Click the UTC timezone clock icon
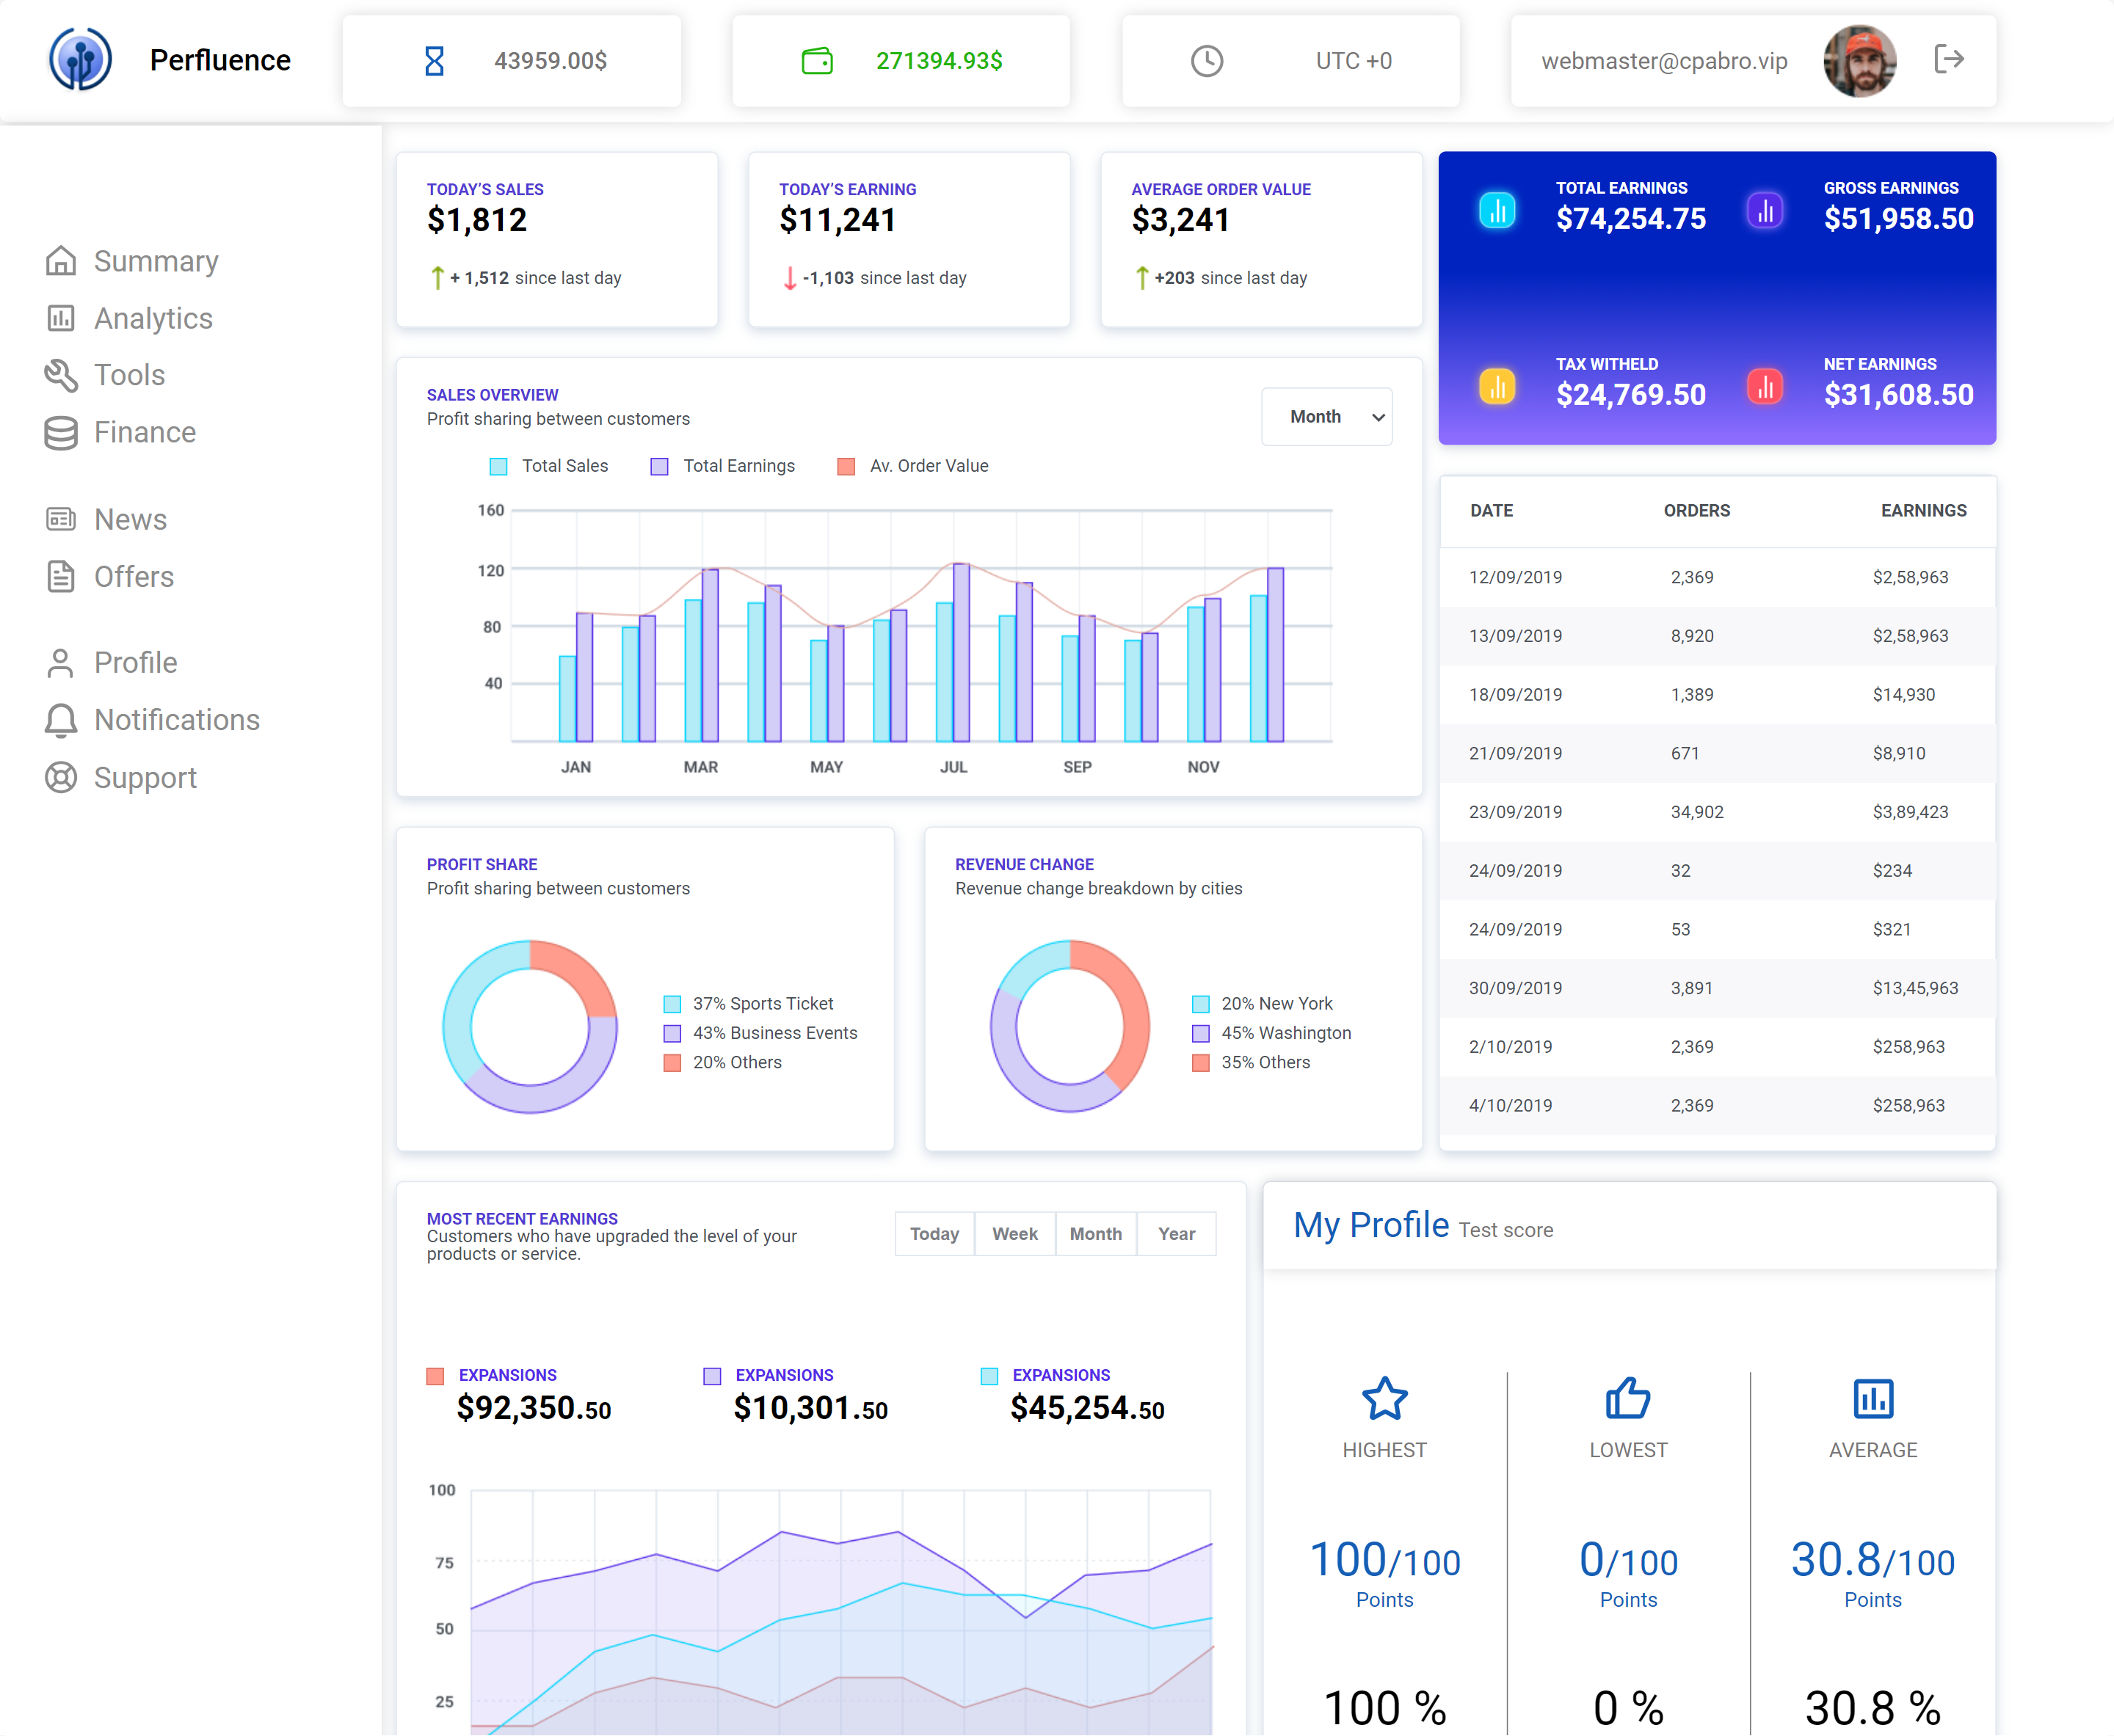The height and width of the screenshot is (1736, 2114). coord(1207,61)
